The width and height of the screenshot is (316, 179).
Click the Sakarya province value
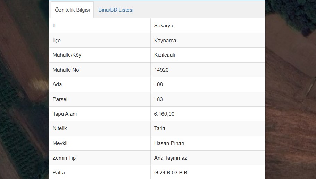click(x=164, y=26)
